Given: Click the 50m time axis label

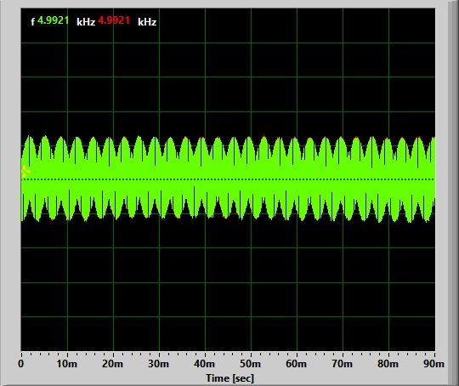Looking at the screenshot, I should (x=250, y=364).
